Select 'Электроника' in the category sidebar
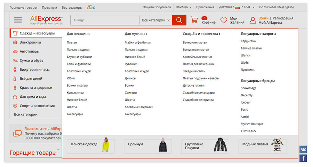The image size is (313, 167). pyautogui.click(x=30, y=42)
